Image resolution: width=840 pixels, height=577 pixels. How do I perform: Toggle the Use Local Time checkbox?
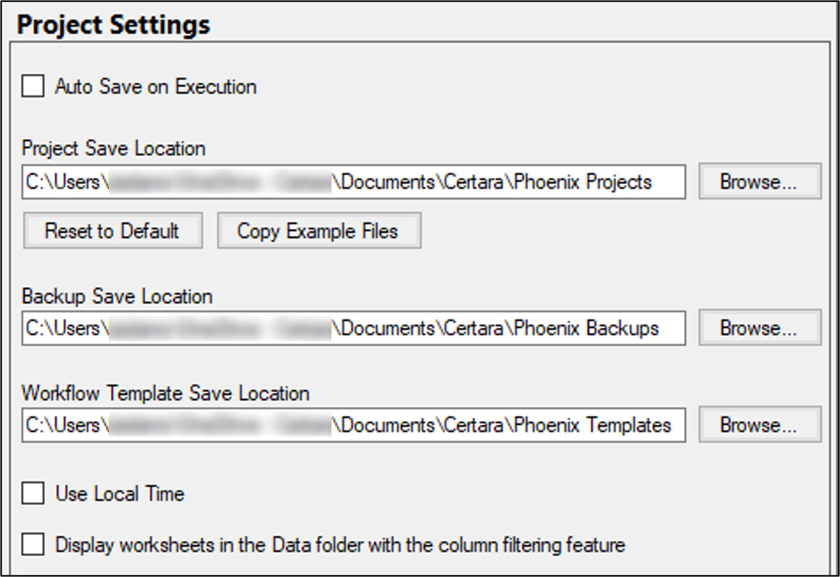(x=33, y=493)
